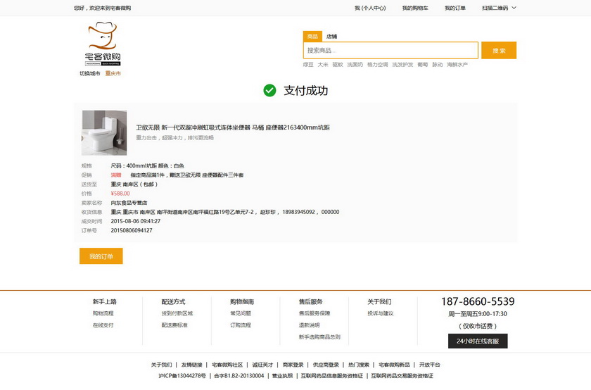Open 商家登录 bottom link

[x=293, y=365]
